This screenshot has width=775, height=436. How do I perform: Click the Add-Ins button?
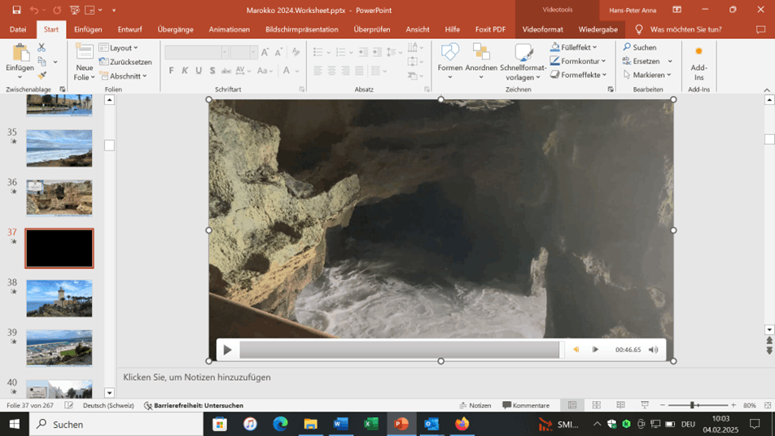point(698,63)
